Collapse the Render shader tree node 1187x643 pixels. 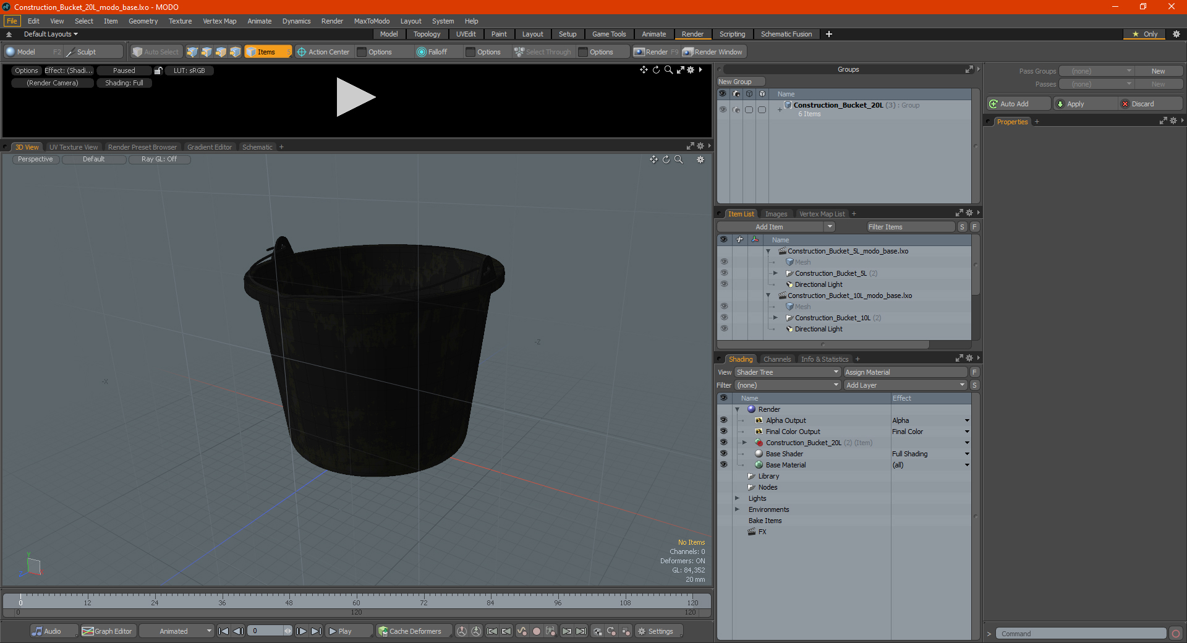[737, 409]
